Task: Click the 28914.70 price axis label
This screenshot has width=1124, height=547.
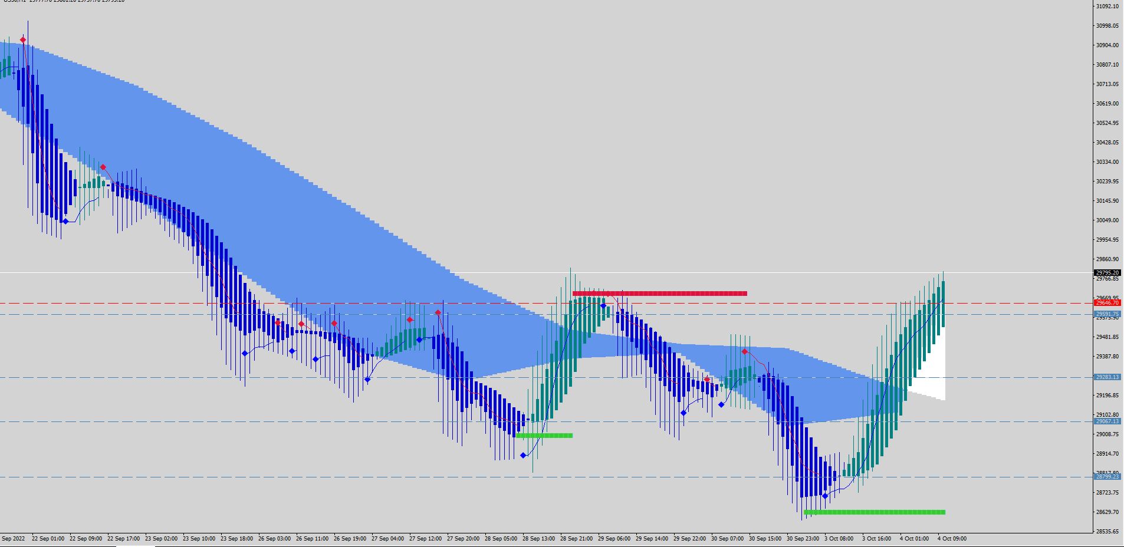Action: 1107,454
